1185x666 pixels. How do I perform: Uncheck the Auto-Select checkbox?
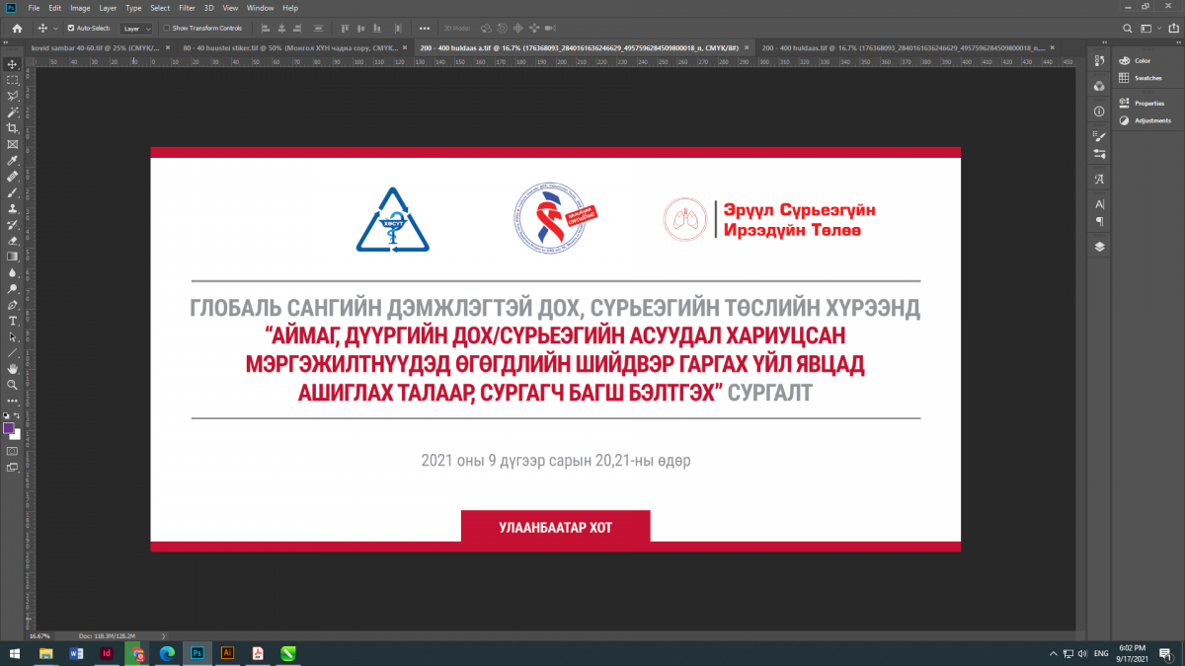[x=70, y=28]
